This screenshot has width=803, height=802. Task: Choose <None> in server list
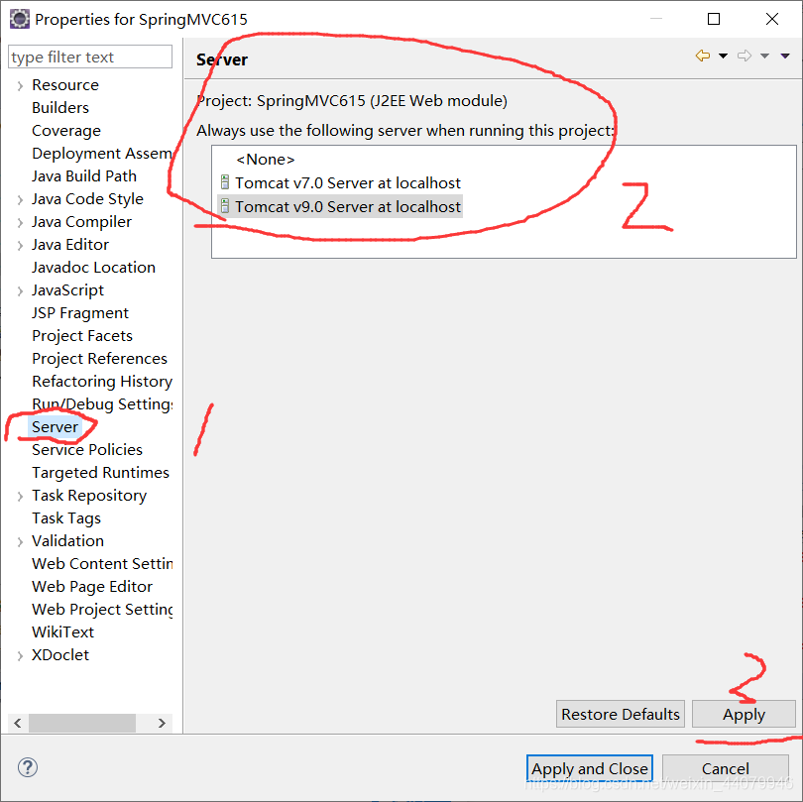coord(266,160)
